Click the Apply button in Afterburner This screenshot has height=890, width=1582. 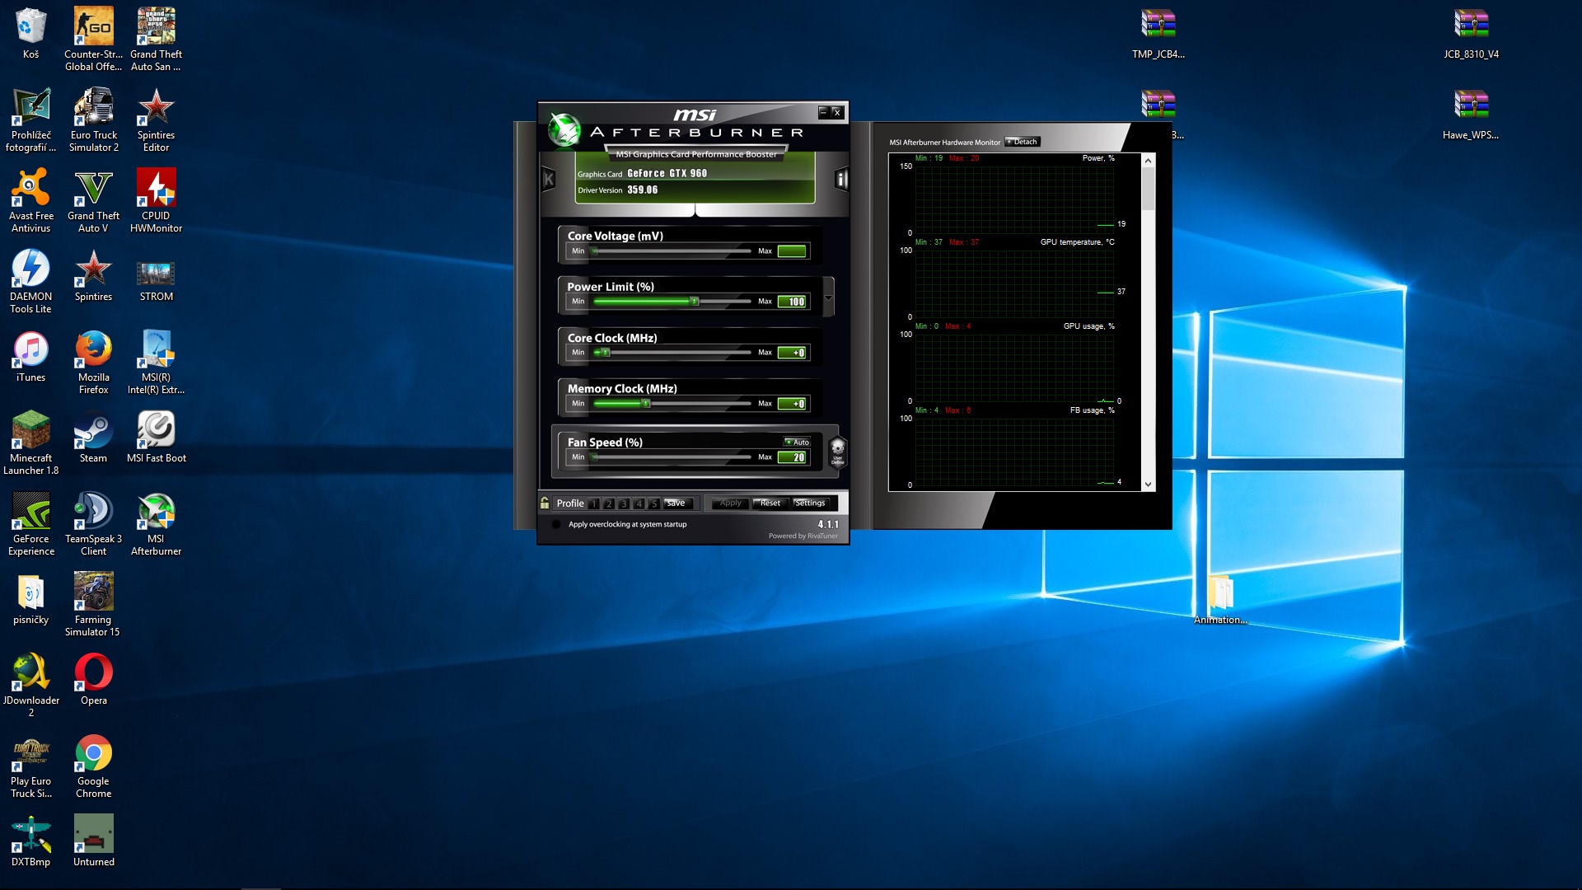click(731, 503)
